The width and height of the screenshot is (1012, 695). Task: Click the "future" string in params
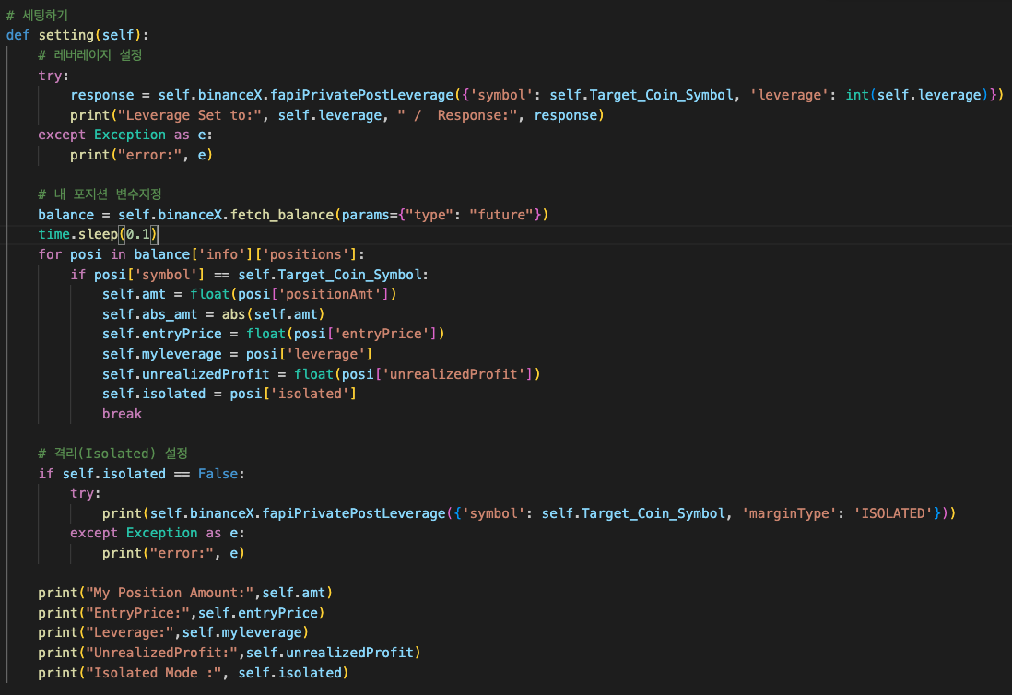pyautogui.click(x=500, y=214)
